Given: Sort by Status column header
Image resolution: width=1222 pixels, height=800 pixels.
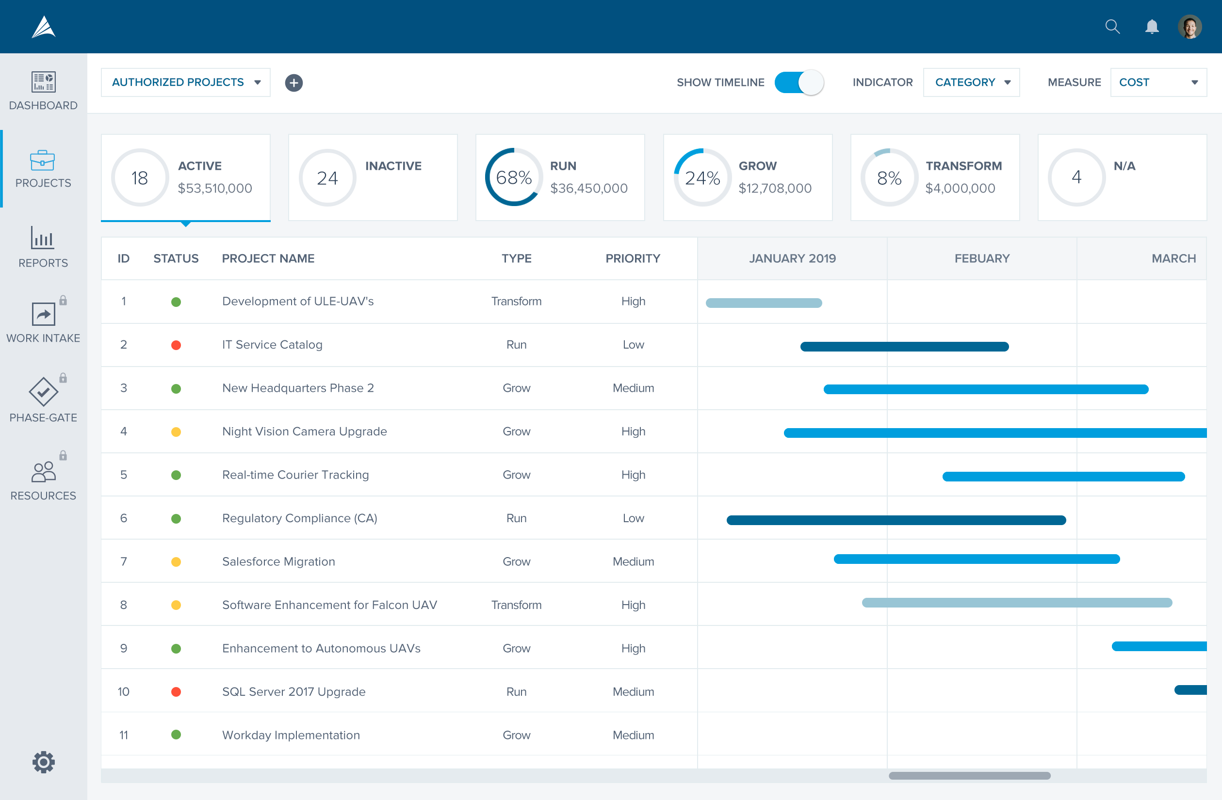Looking at the screenshot, I should coord(176,258).
